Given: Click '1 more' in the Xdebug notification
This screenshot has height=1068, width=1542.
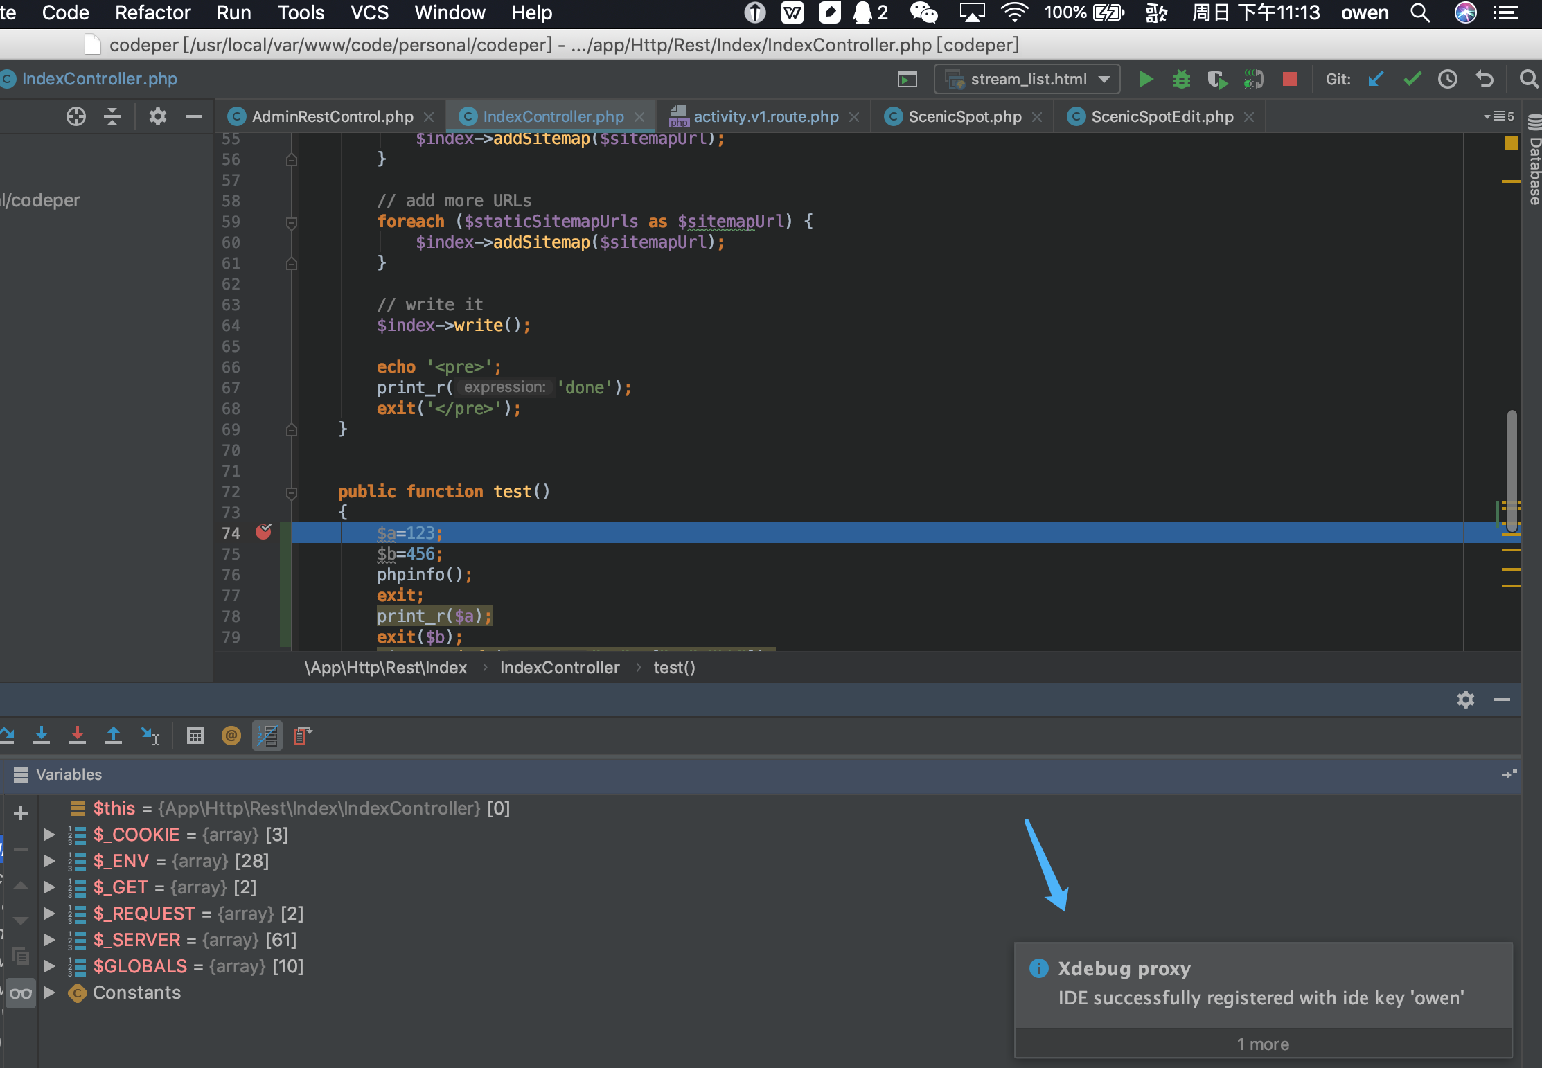Looking at the screenshot, I should coord(1263,1044).
